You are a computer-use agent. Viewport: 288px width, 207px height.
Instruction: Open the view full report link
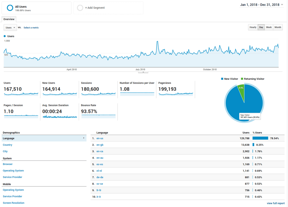(x=276, y=203)
